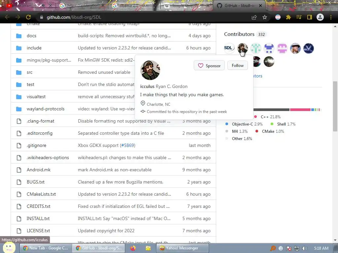Click the Shell 1.7% language entry
Viewport: 338px width, 253px height.
tap(283, 124)
